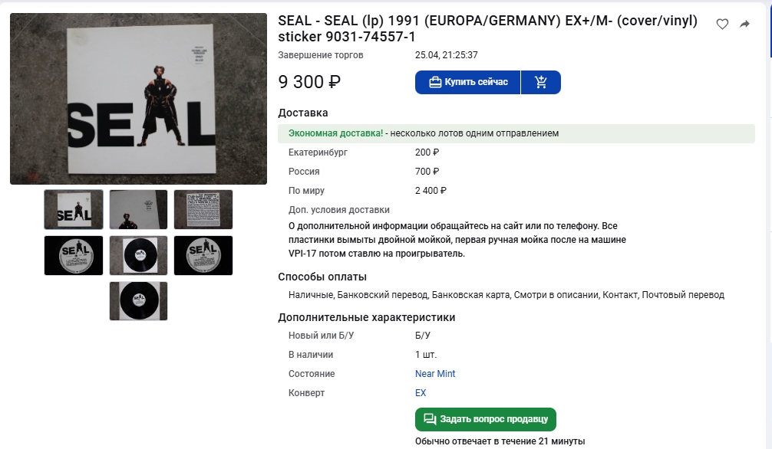Click the Способы оплаты section heading
Image resolution: width=772 pixels, height=449 pixels.
(322, 277)
